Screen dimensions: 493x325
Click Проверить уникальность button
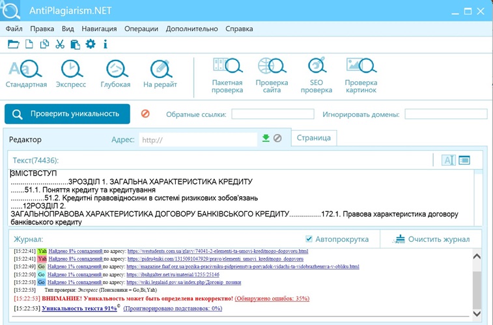pos(67,114)
